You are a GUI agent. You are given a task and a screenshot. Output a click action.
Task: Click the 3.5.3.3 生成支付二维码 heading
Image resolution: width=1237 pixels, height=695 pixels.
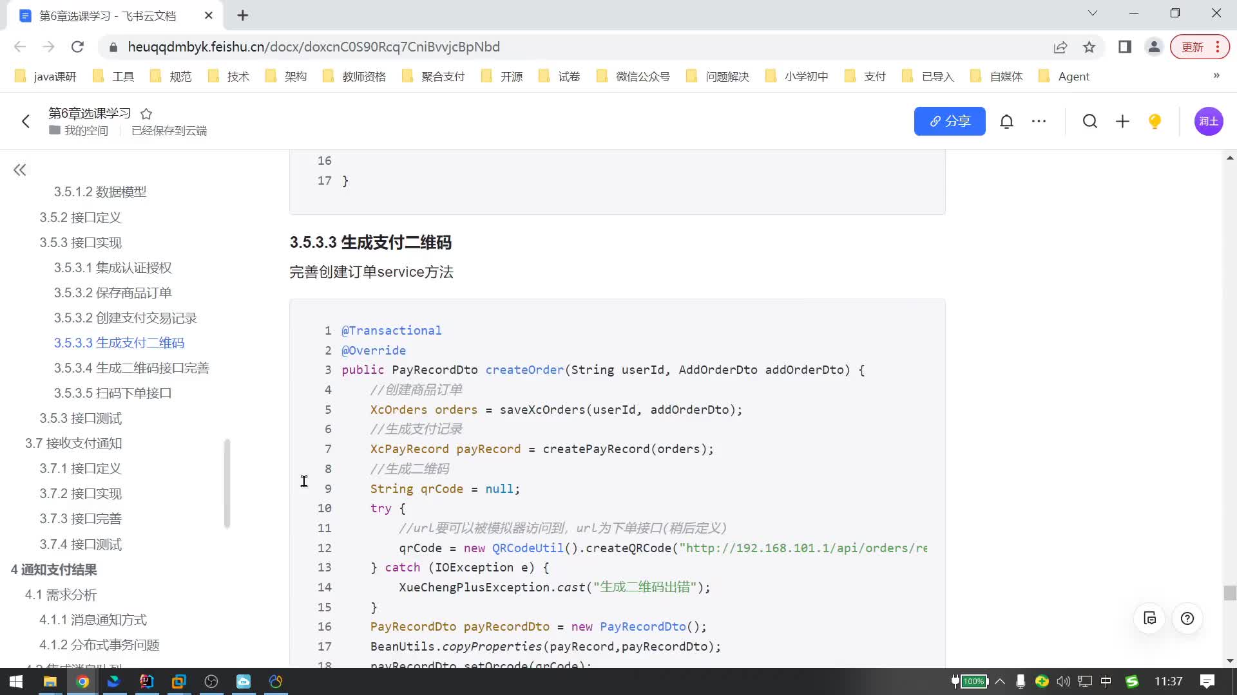click(370, 243)
